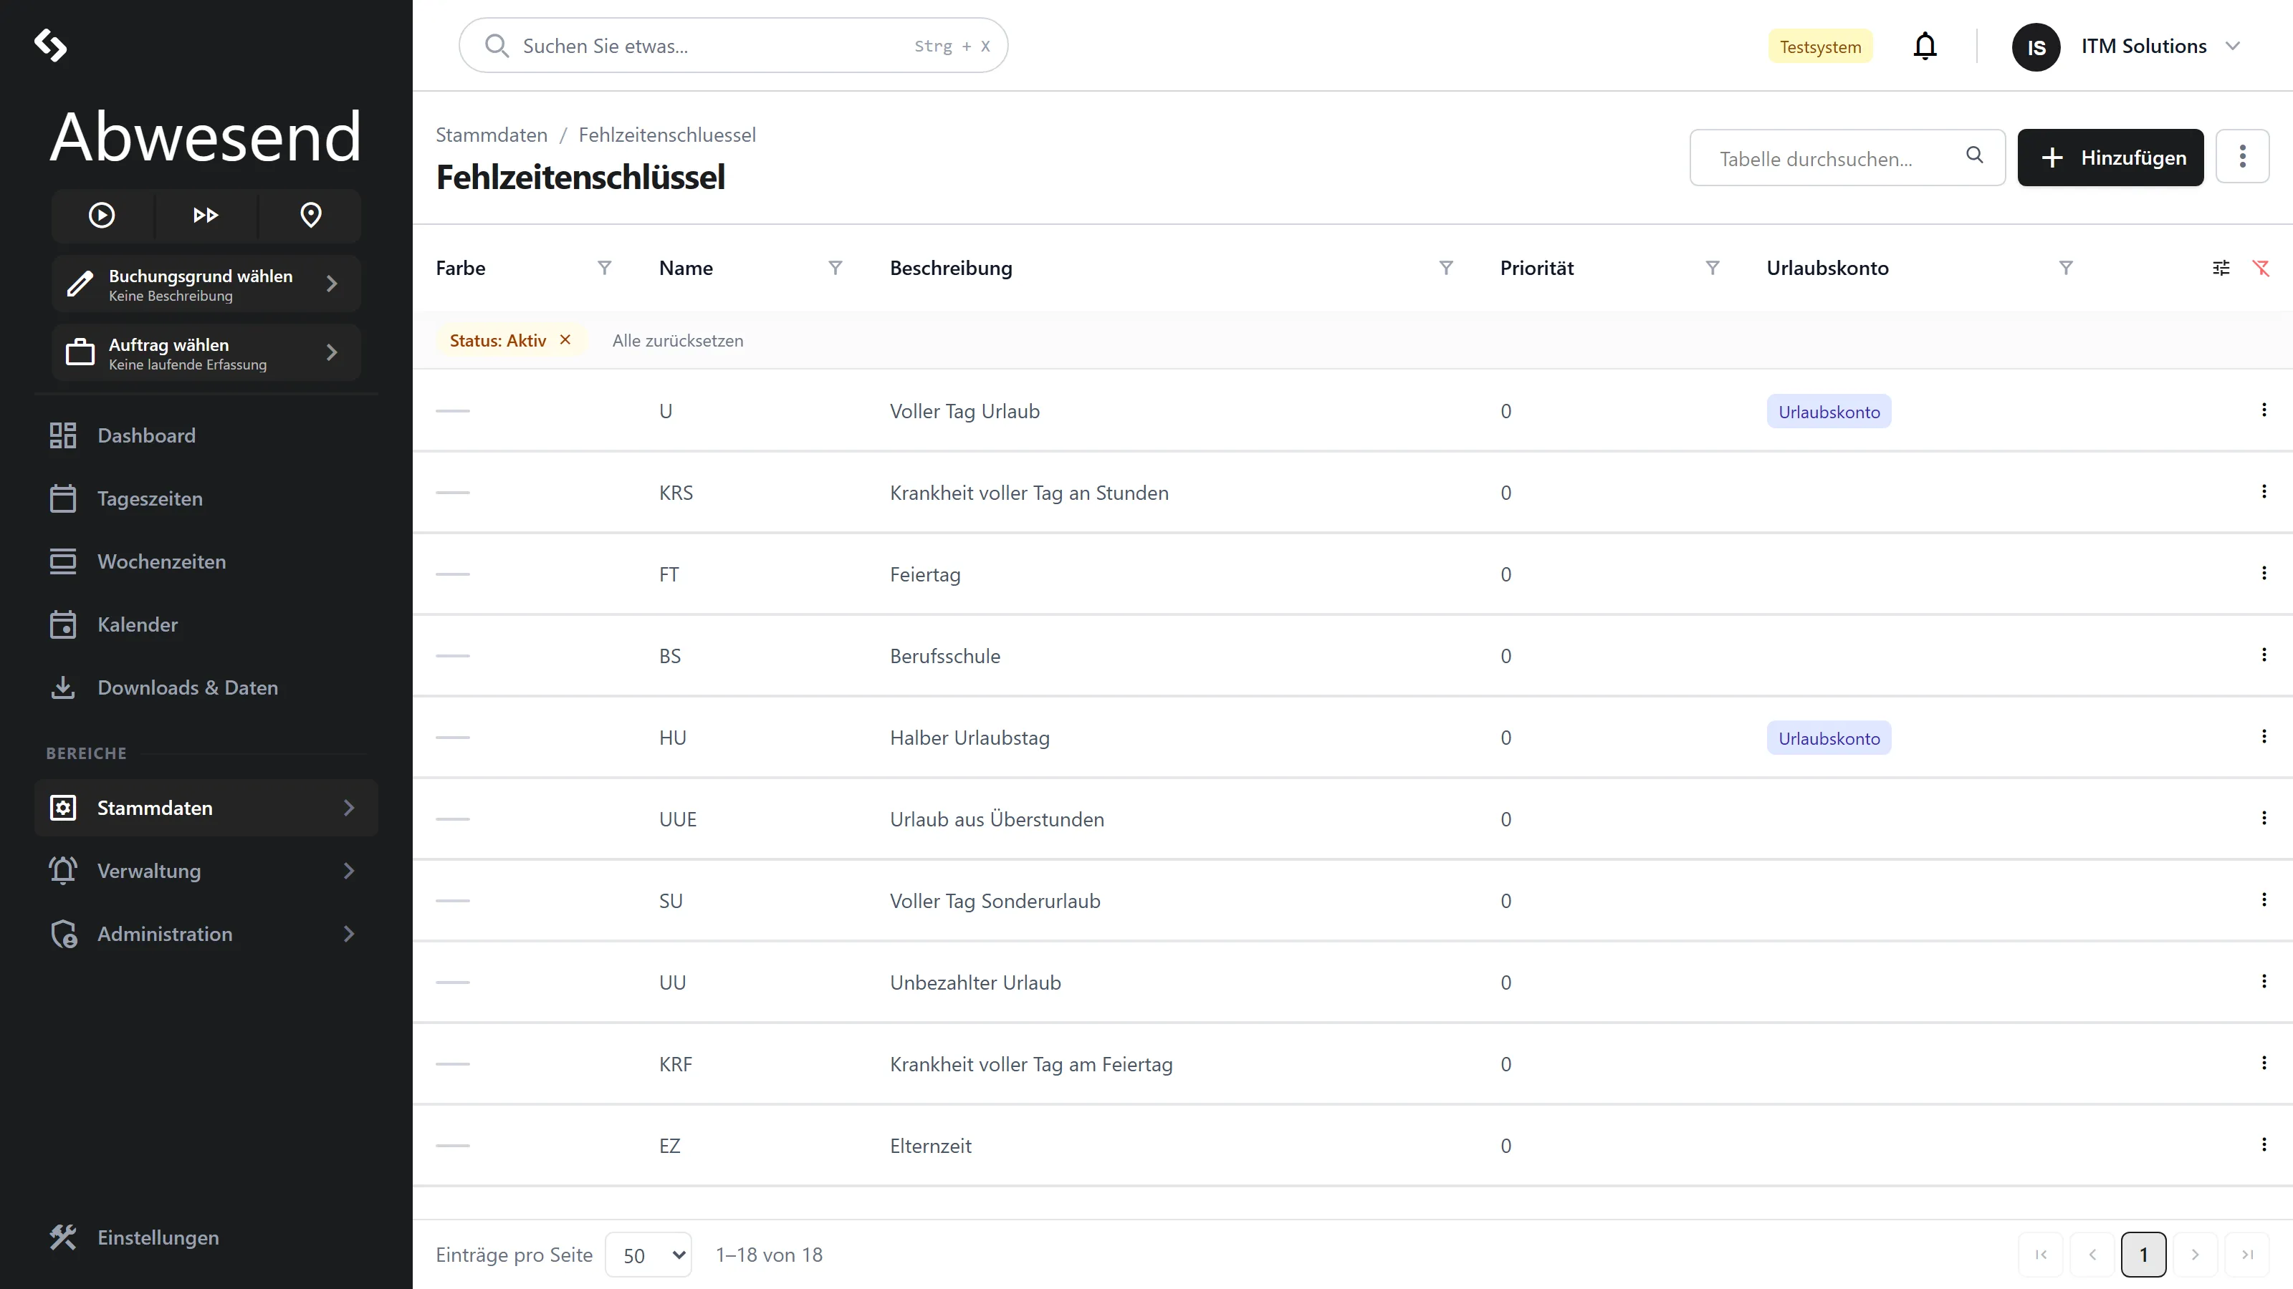Screen dimensions: 2293x1289
Task: Go to Tageszeiten
Action: (206, 498)
